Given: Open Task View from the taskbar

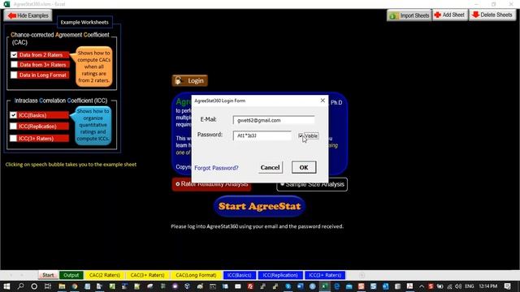Looking at the screenshot, I should pyautogui.click(x=48, y=286).
